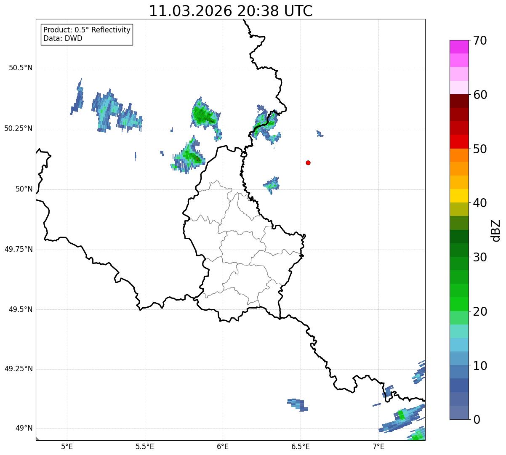Screen dimensions: 506x455
Task: Click the 7°E longitude label
Action: (x=378, y=446)
